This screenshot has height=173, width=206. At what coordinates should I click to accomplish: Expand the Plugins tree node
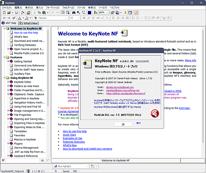click(x=8, y=143)
